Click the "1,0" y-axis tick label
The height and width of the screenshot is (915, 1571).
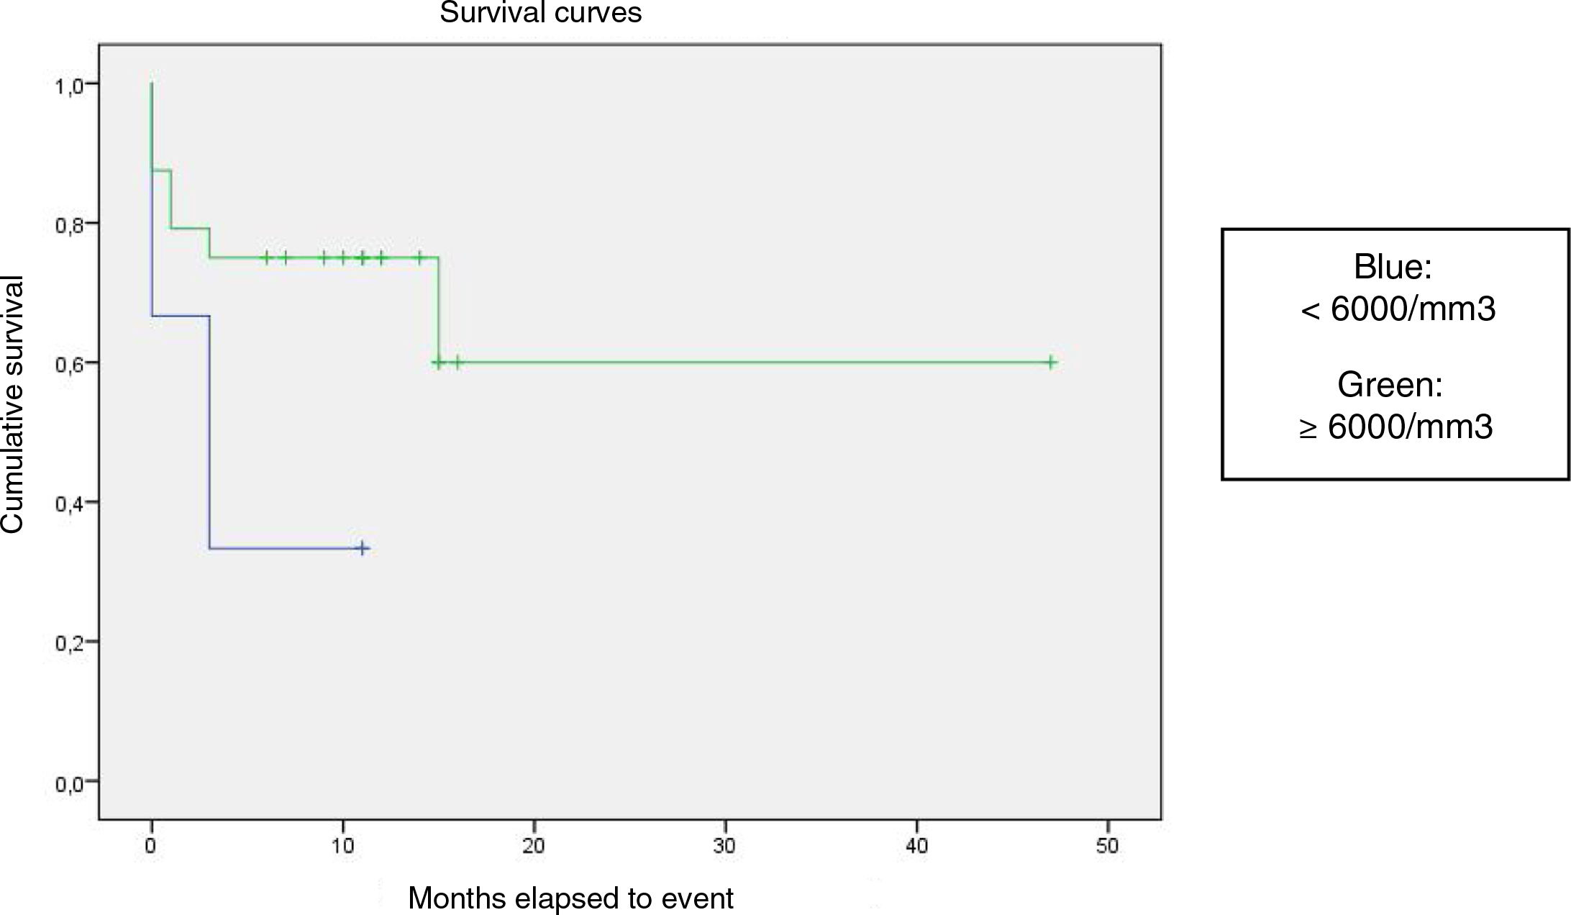point(69,86)
